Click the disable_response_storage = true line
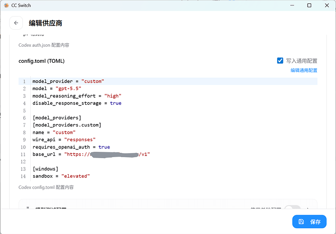 coord(77,103)
